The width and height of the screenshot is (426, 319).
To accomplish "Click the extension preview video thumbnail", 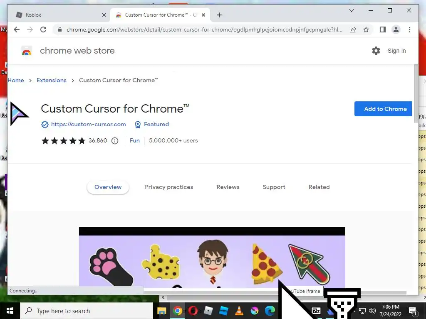I will [212, 258].
